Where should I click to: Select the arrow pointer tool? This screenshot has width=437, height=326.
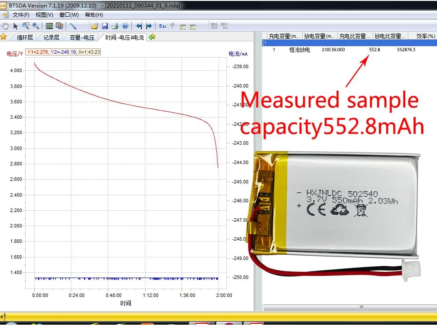pyautogui.click(x=15, y=26)
